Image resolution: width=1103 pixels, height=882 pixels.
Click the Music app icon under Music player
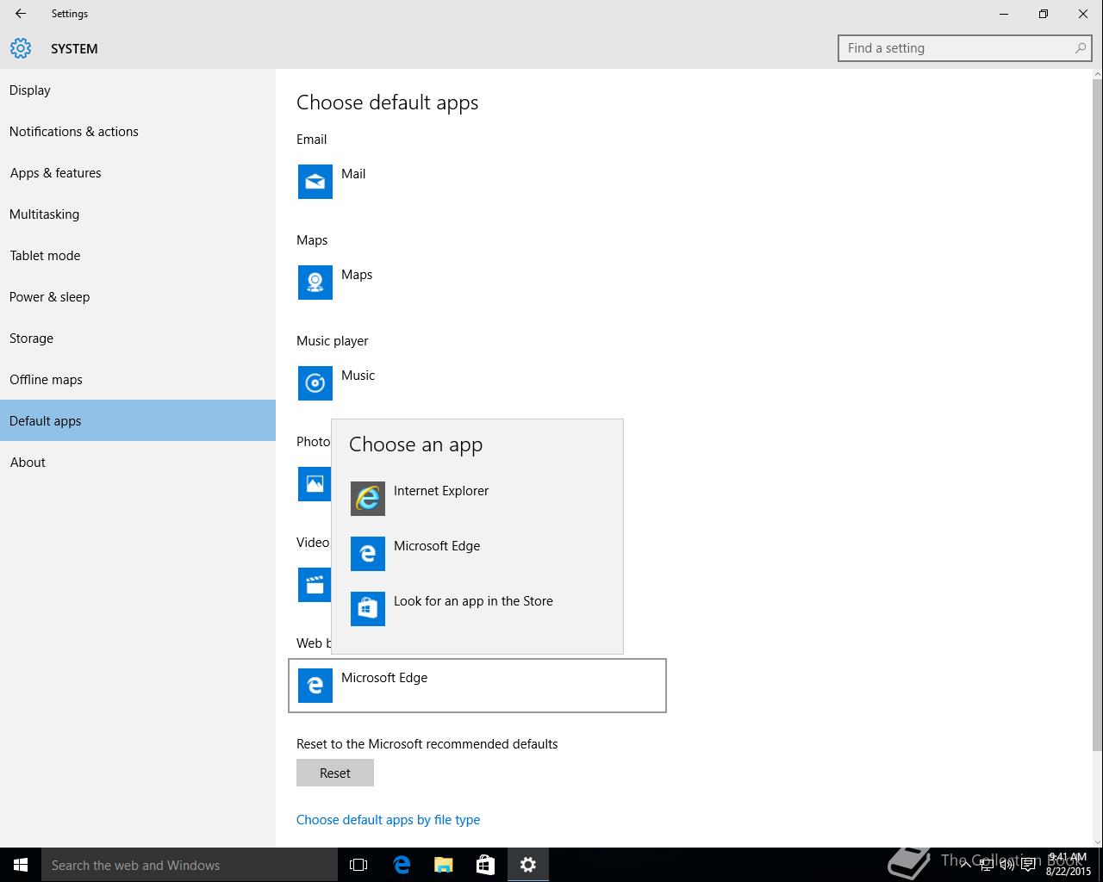pyautogui.click(x=315, y=383)
